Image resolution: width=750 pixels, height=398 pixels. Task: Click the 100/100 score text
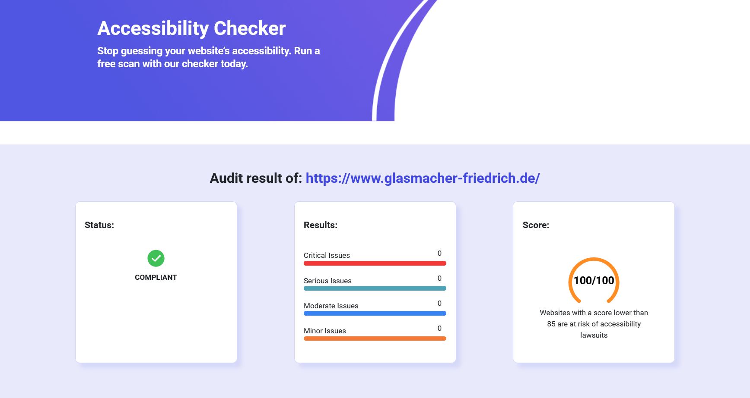[x=594, y=281]
